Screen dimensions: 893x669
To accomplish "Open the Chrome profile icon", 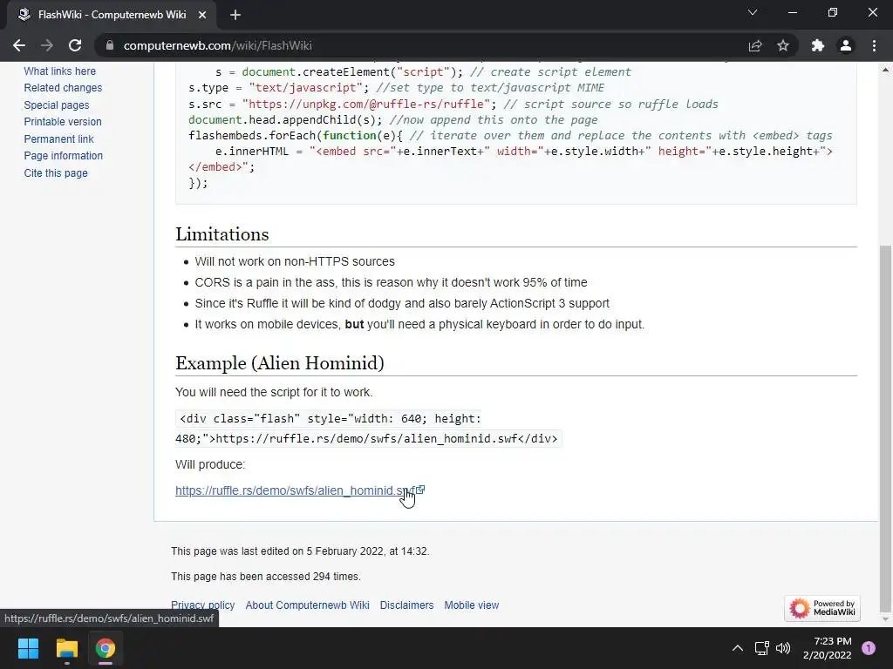I will (x=846, y=45).
